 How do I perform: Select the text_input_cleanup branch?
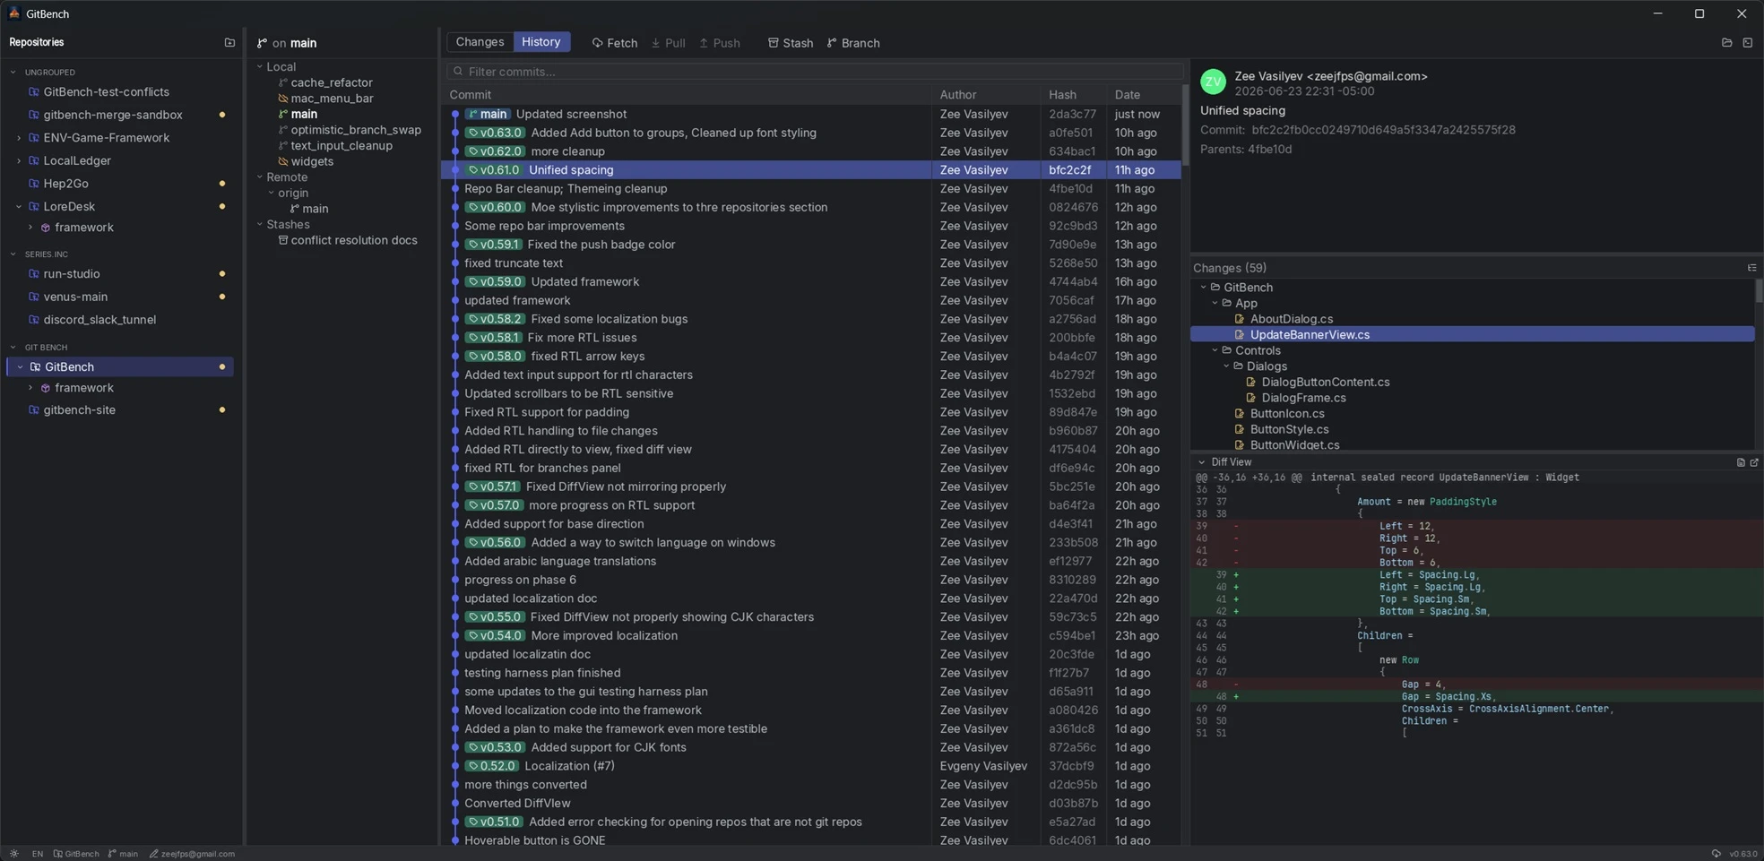click(x=342, y=145)
